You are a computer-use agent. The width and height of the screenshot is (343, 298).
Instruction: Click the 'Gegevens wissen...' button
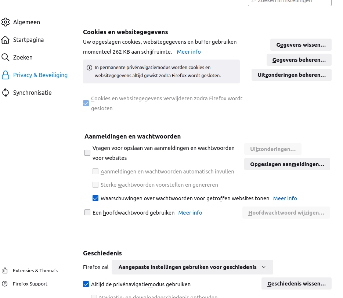click(x=301, y=45)
